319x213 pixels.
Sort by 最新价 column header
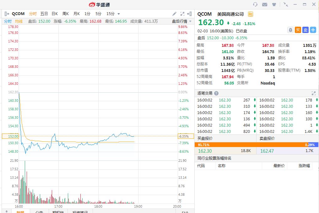tap(279, 166)
